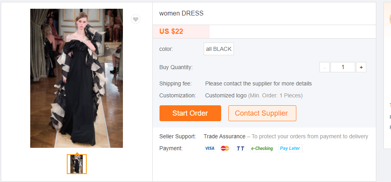
Task: Choose the e-Checking payment icon
Action: click(x=262, y=148)
